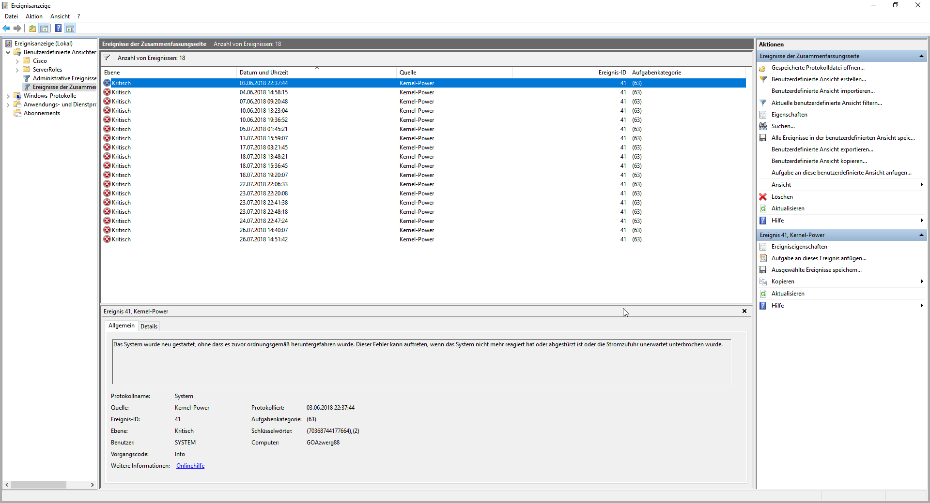Collapse the Benutzerdefinierte Ansichten tree node

tap(8, 52)
